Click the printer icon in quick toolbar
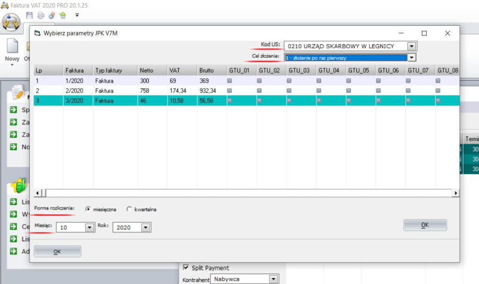Viewport: 479px width, 284px height. 41,15
